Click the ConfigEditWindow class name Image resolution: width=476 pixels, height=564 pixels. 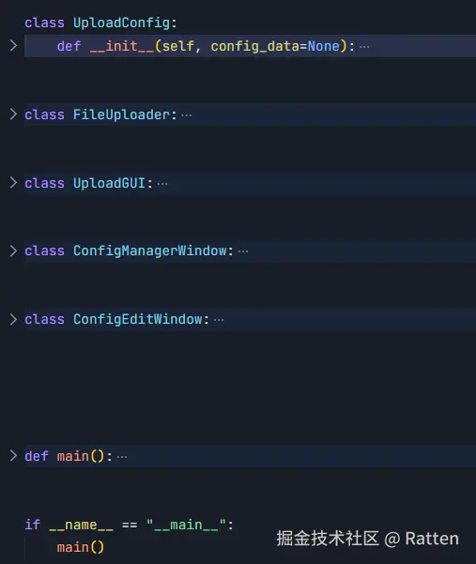click(138, 319)
